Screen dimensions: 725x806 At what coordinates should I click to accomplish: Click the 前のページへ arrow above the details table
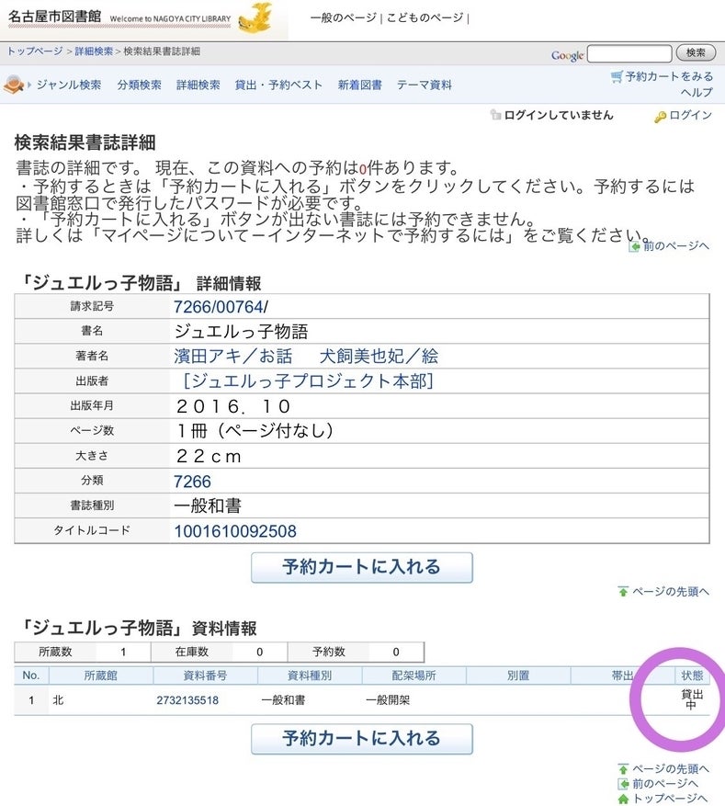tap(634, 246)
